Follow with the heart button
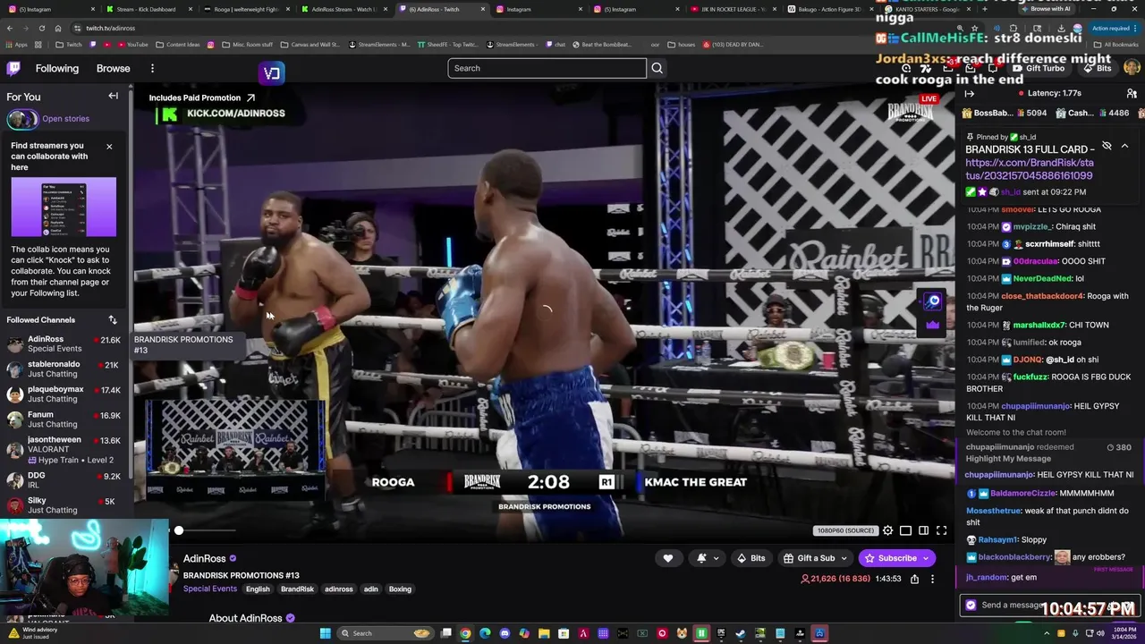The image size is (1145, 644). pos(667,558)
